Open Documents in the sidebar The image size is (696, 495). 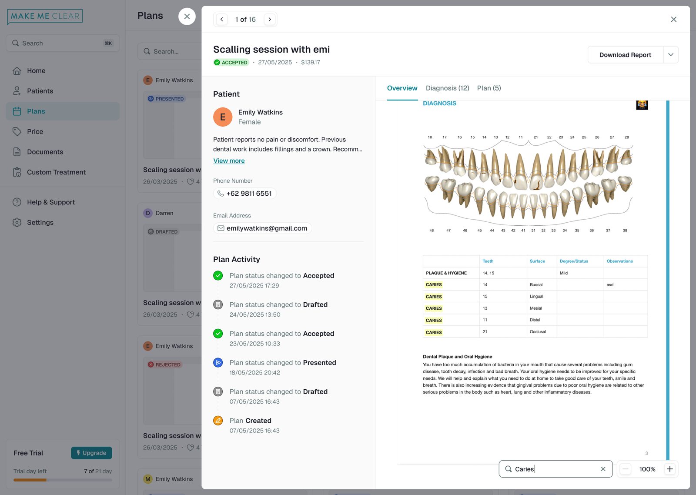click(x=63, y=152)
